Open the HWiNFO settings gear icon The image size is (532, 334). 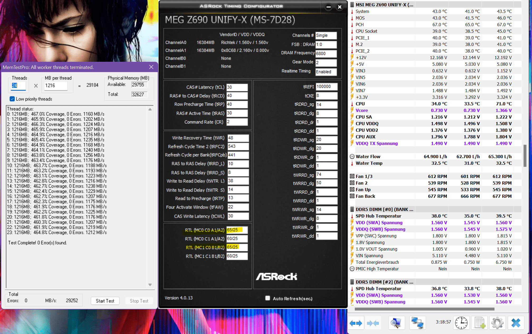(x=497, y=323)
